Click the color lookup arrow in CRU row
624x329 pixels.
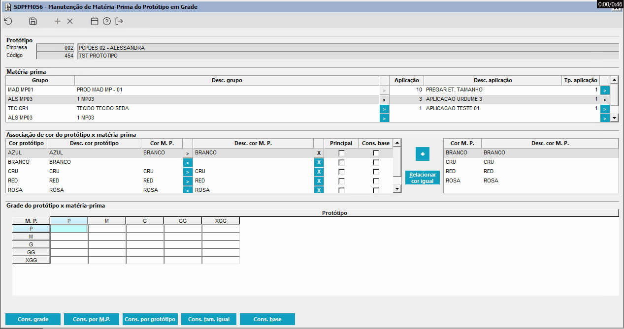pos(188,172)
